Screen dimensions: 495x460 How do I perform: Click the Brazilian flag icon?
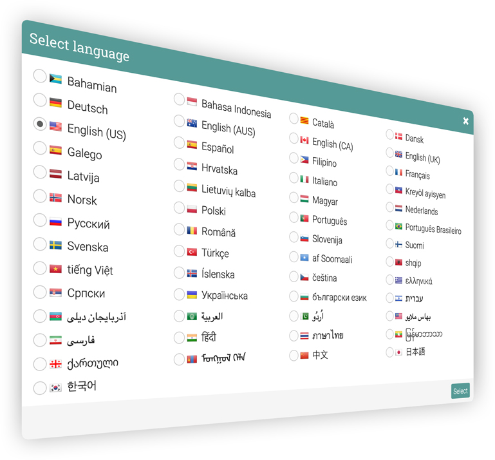point(398,226)
